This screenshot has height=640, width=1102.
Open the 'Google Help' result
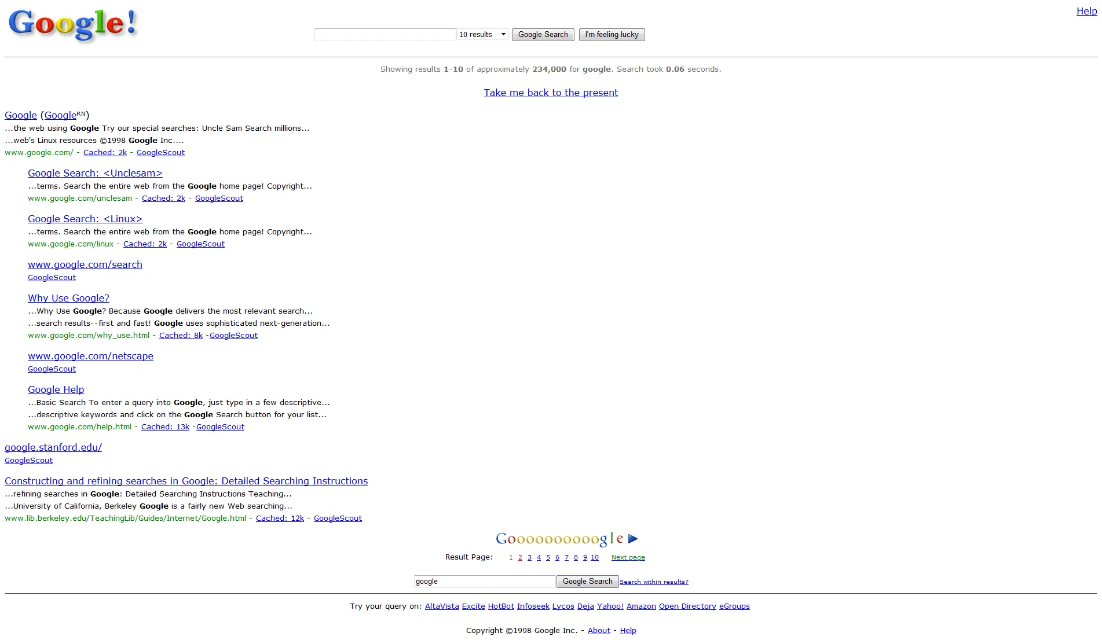pyautogui.click(x=56, y=389)
